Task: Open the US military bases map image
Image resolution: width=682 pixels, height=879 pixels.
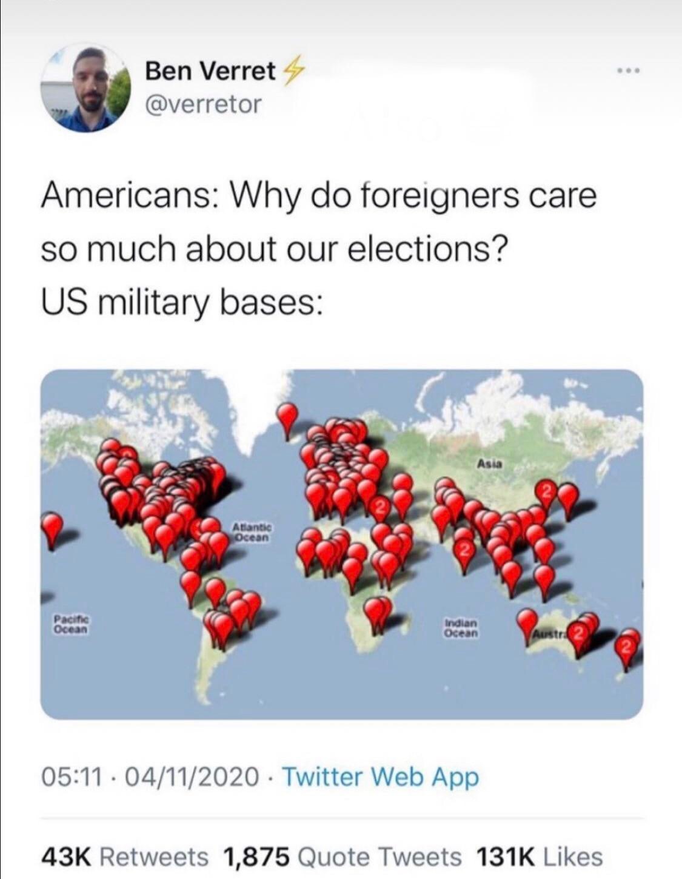Action: (341, 544)
